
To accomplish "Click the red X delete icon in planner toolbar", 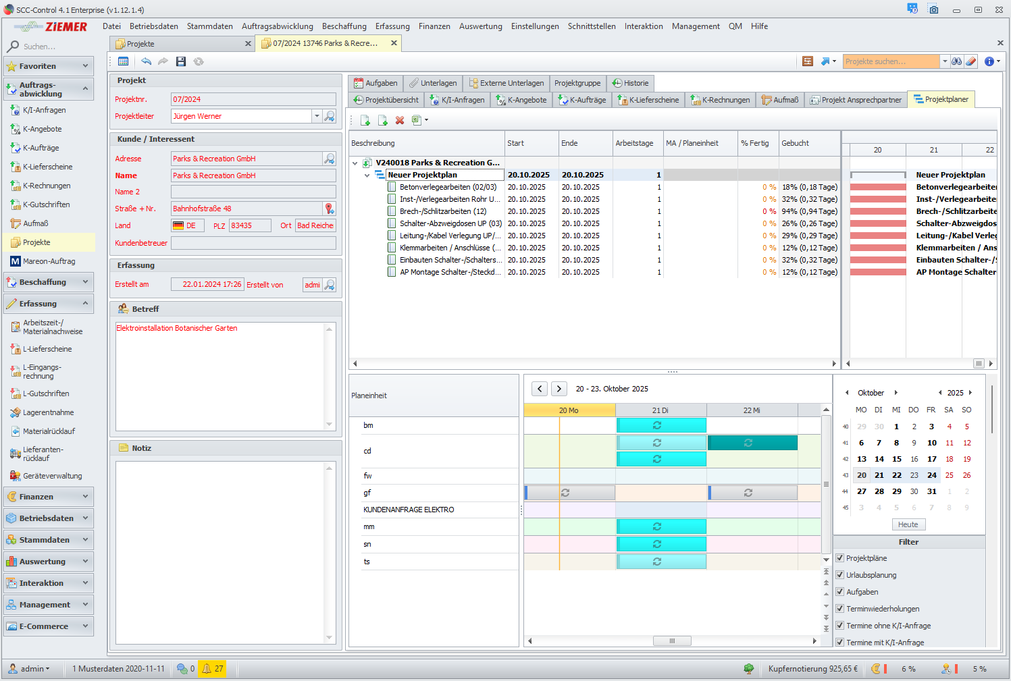I will coord(400,120).
